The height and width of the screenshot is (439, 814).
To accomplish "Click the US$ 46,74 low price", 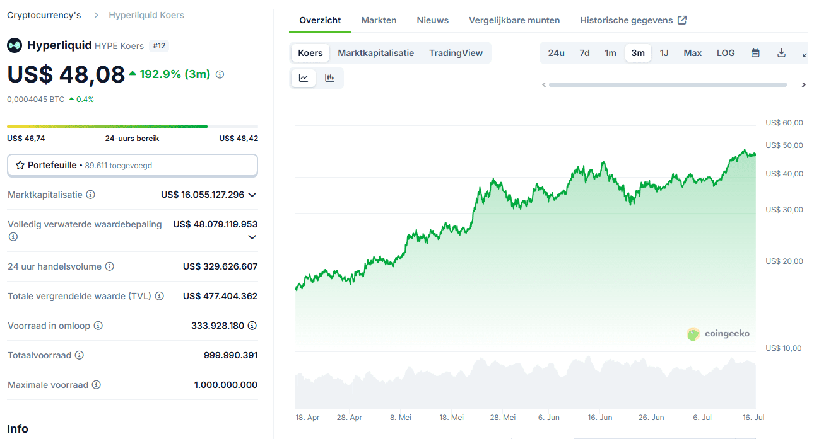I will click(26, 139).
